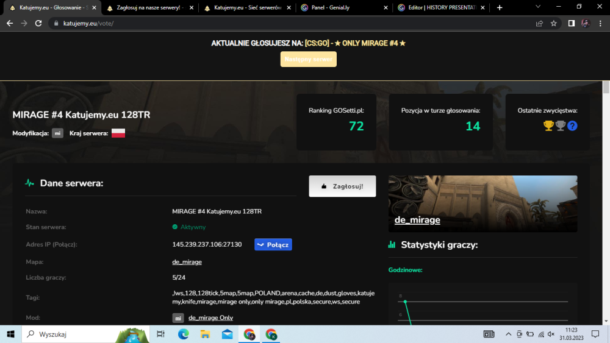Viewport: 610px width, 343px height.
Task: Click the player count '5/24'
Action: coord(179,277)
